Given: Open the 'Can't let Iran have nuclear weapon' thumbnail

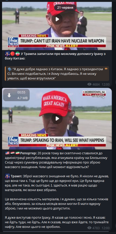Looking at the screenshot, I should coord(57,26).
